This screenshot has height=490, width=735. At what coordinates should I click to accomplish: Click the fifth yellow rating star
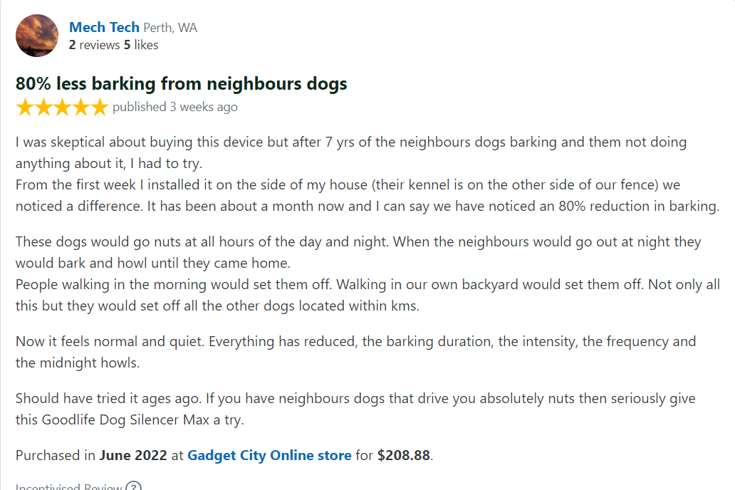(x=100, y=108)
